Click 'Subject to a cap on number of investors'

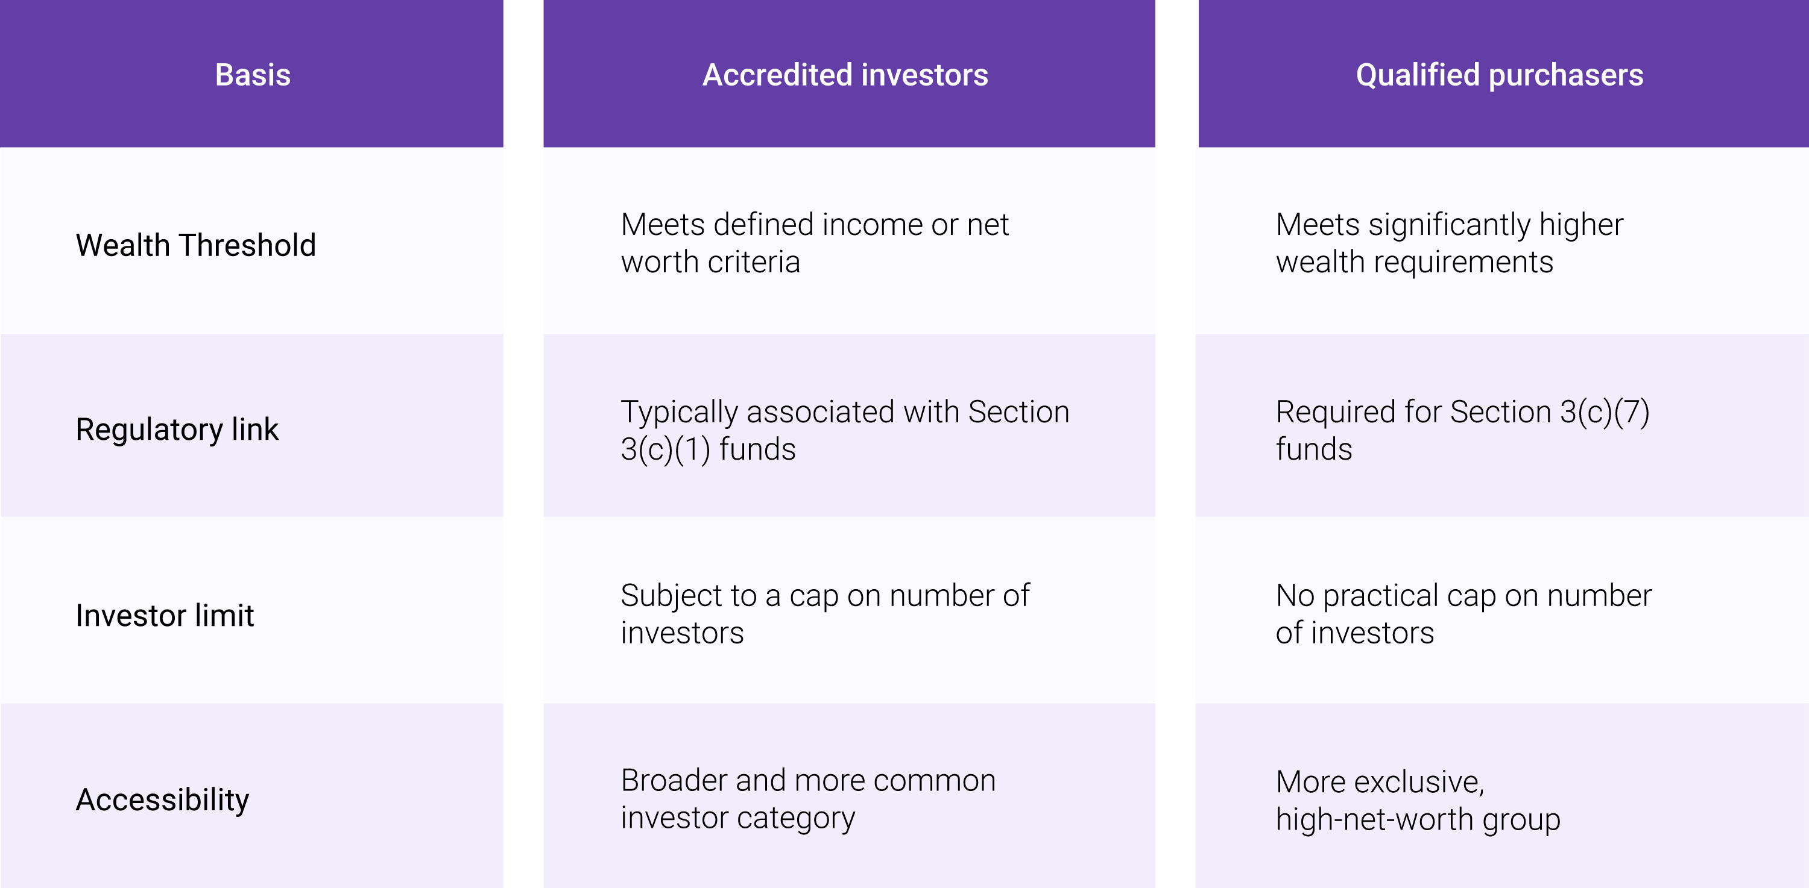[x=825, y=614]
